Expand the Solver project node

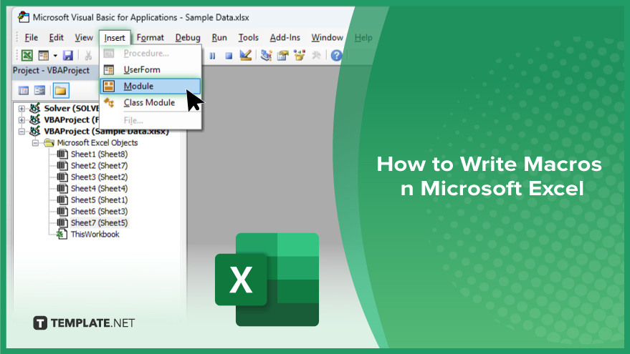coord(22,109)
